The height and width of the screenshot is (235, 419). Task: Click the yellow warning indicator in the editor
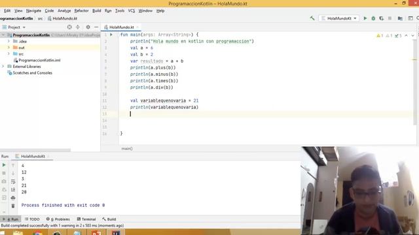click(x=380, y=35)
